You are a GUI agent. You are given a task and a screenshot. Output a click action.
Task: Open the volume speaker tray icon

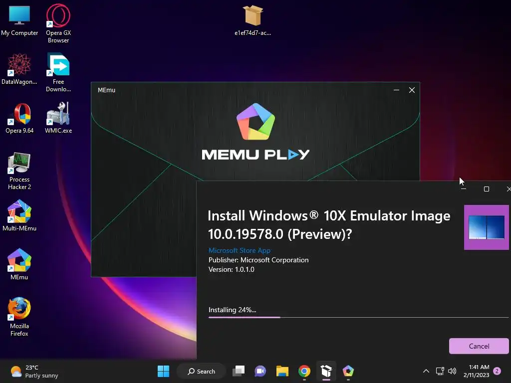point(452,371)
